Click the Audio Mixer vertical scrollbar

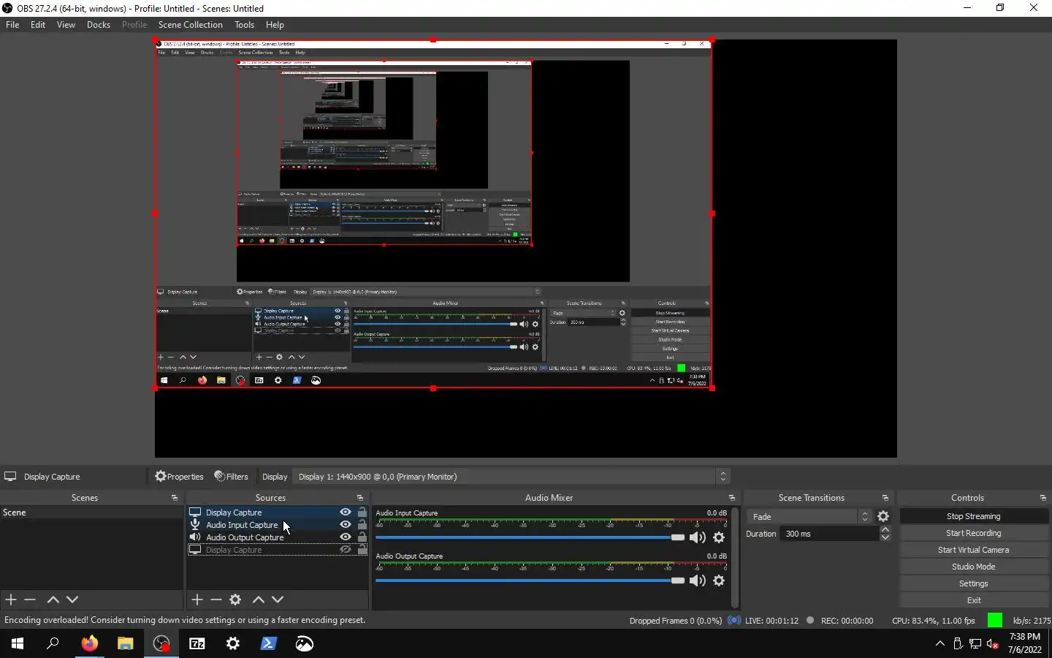(735, 557)
